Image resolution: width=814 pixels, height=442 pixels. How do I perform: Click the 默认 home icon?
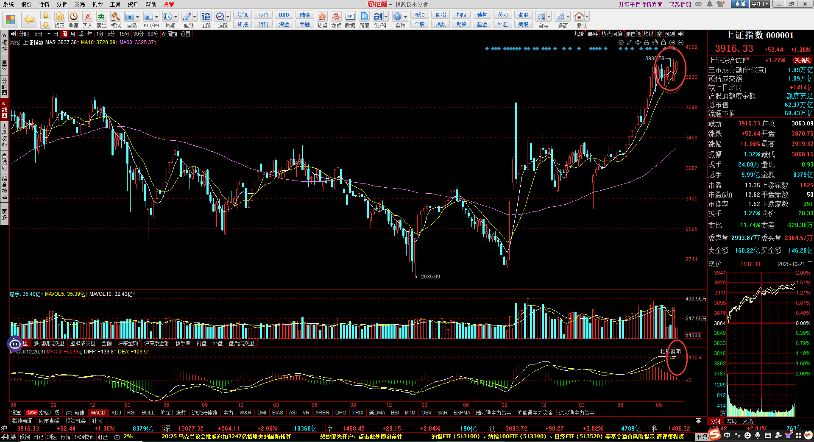[x=579, y=17]
